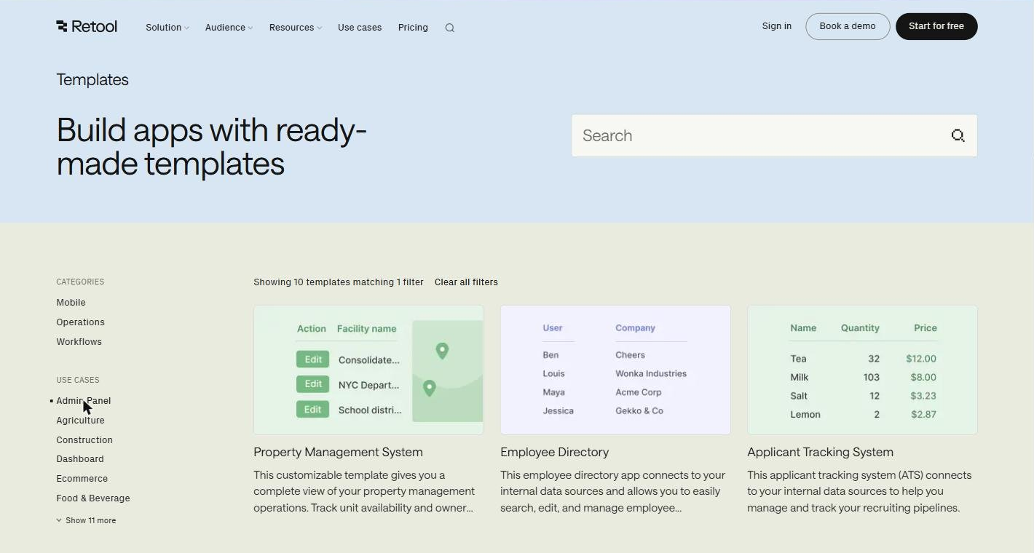Select the Ecommerce use case filter
The width and height of the screenshot is (1034, 553).
click(x=82, y=479)
